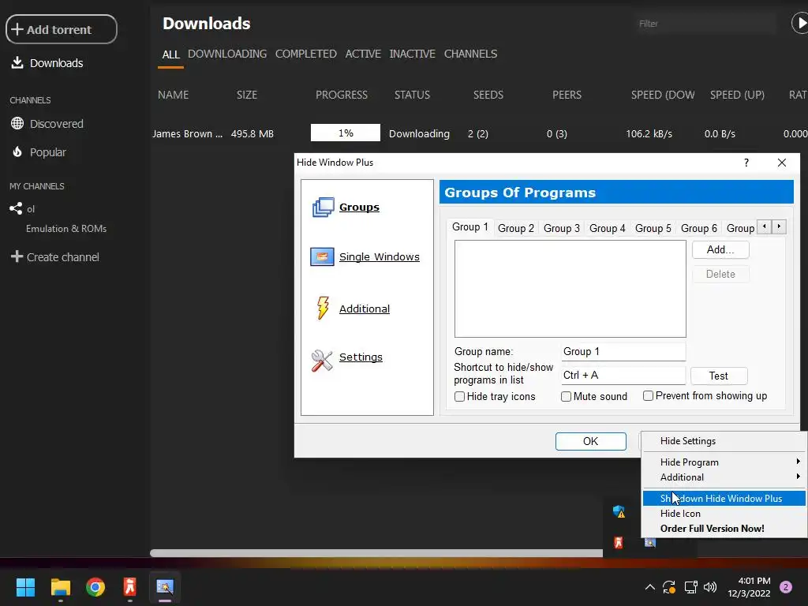Screen dimensions: 808x606
Task: Switch to the Group 2 tab
Action: (516, 228)
